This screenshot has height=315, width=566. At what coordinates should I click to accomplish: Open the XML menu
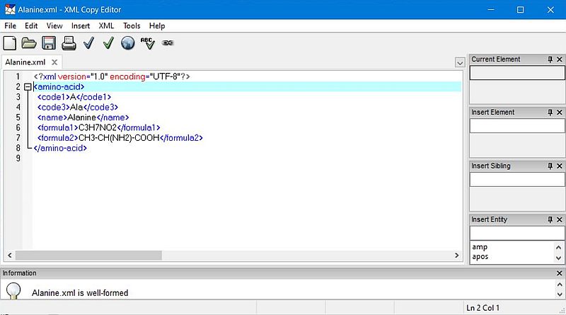tap(107, 25)
